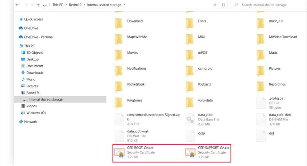The width and height of the screenshot is (307, 166).
Task: Click the Videos icon in sidebar
Action: 23,106
